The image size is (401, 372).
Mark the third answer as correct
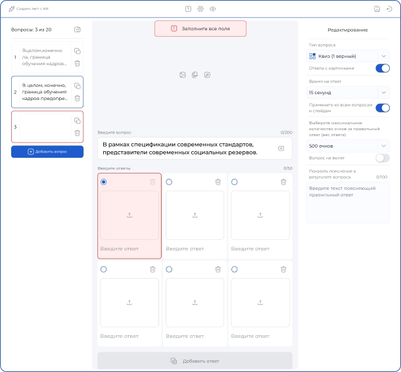click(234, 182)
